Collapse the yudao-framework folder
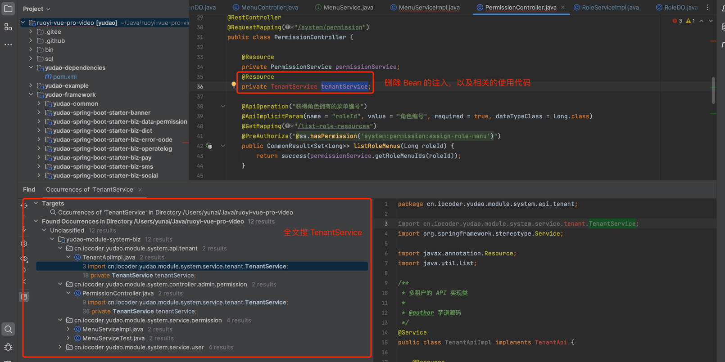The width and height of the screenshot is (725, 362). [x=31, y=94]
